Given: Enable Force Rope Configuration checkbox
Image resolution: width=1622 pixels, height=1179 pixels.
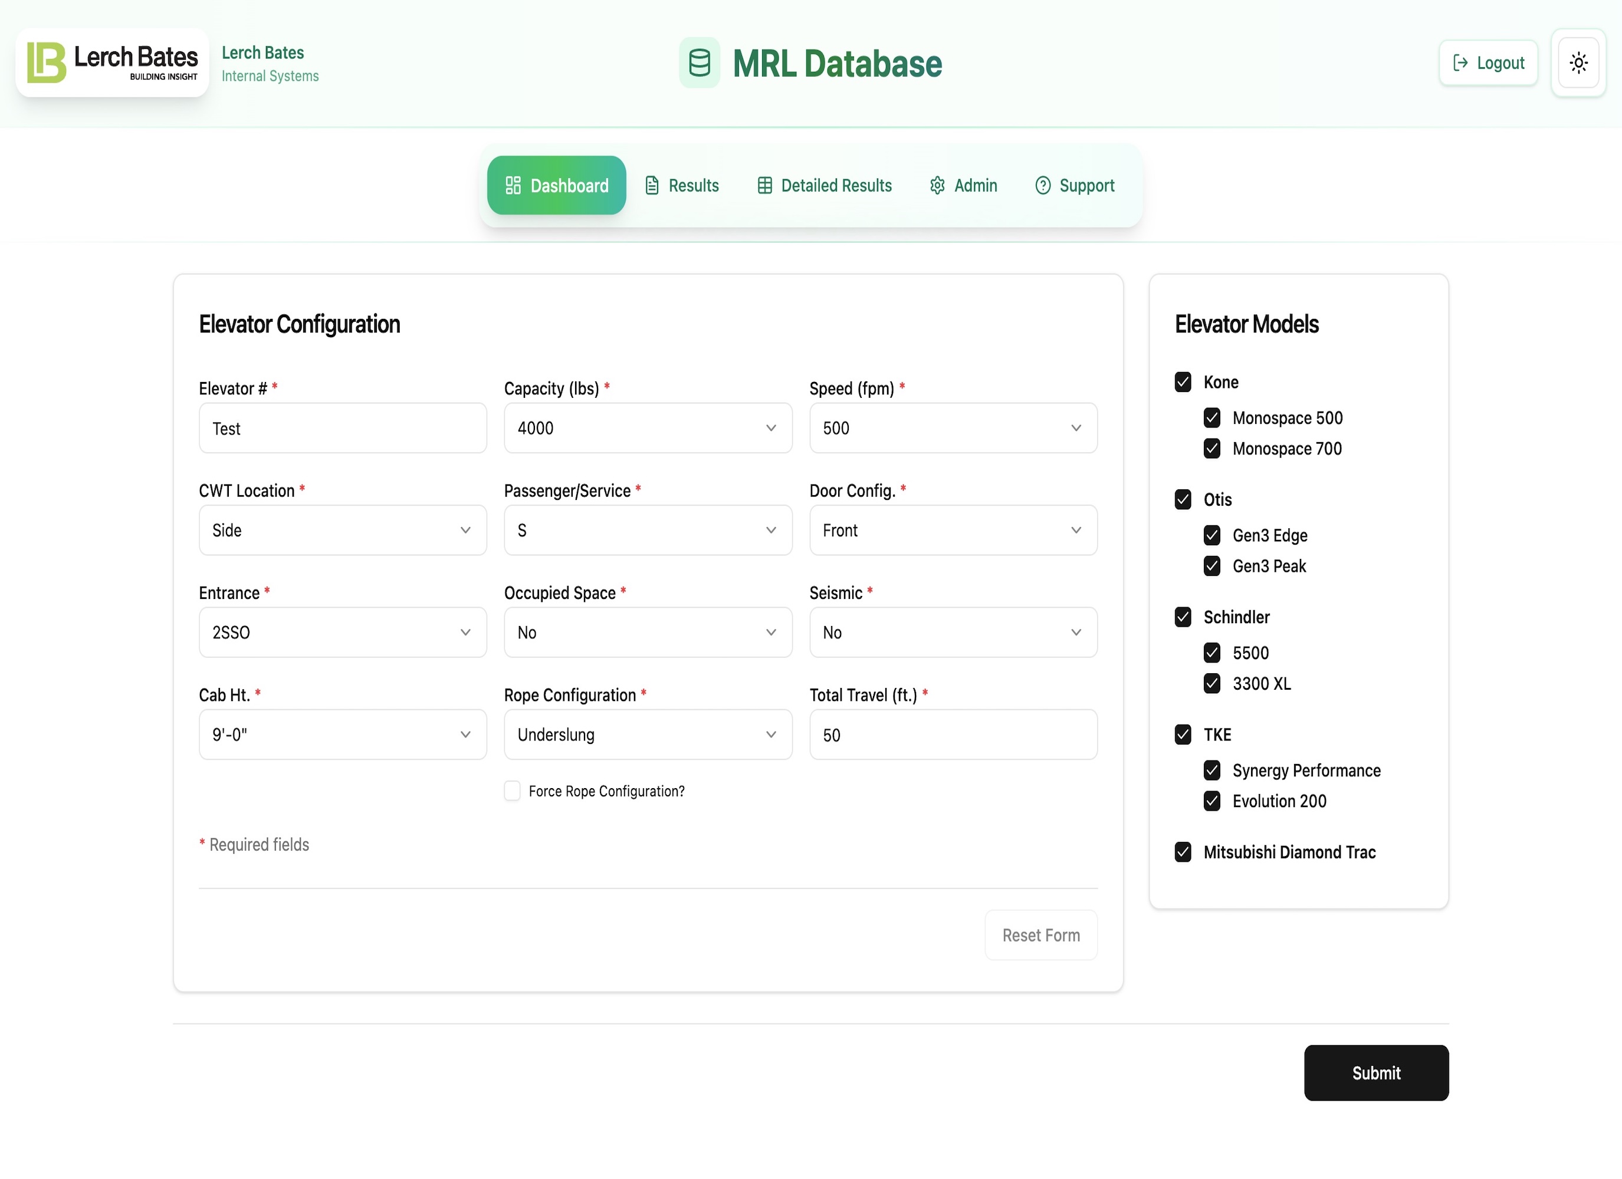Looking at the screenshot, I should click(x=512, y=791).
